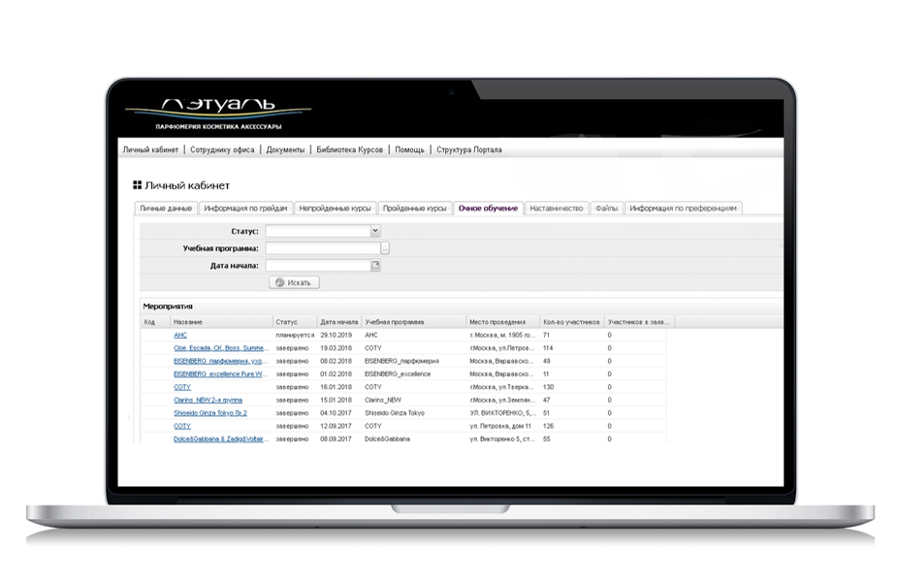Click into Учебная программа input field
Screen dimensions: 898x582
[x=323, y=248]
